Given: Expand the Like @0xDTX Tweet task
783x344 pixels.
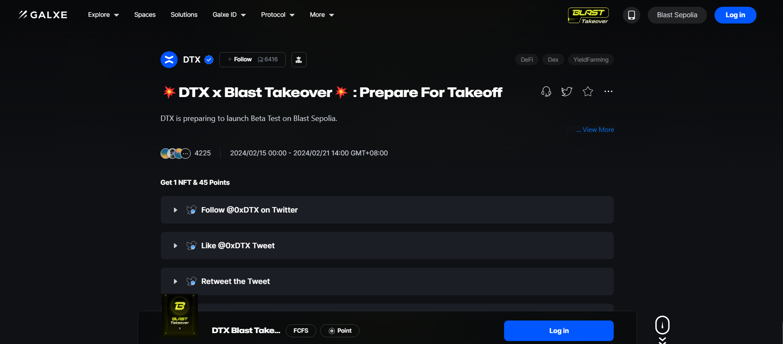Looking at the screenshot, I should 176,246.
